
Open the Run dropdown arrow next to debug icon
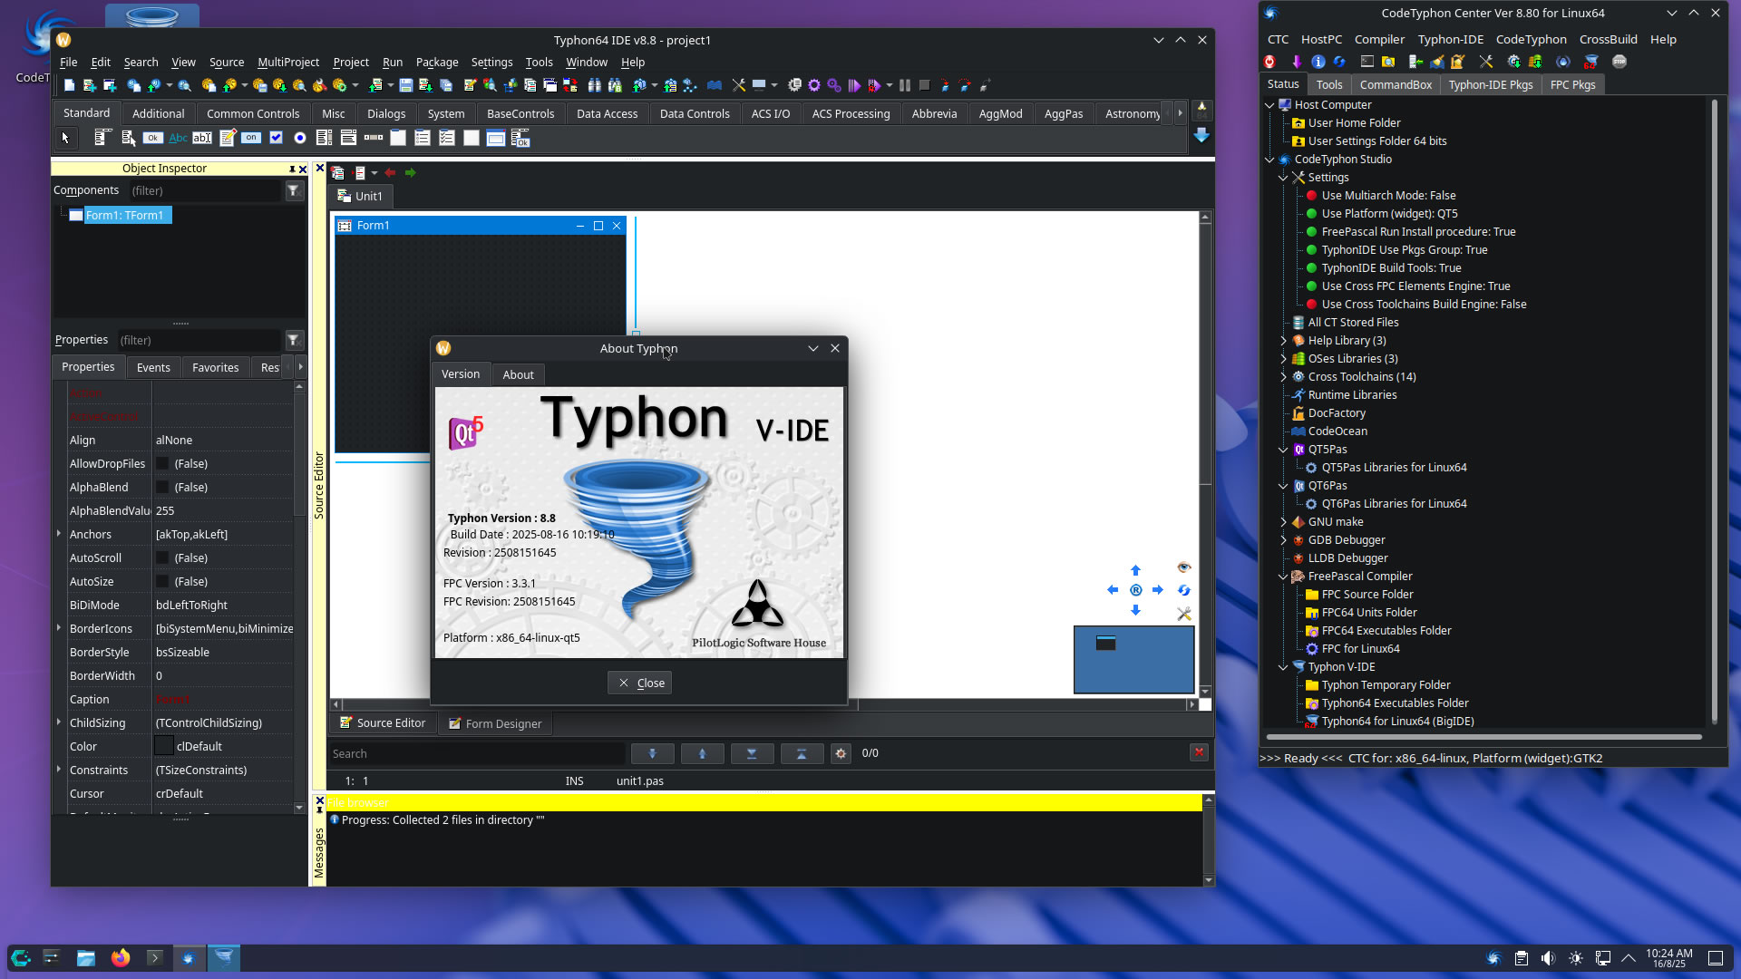(x=890, y=85)
